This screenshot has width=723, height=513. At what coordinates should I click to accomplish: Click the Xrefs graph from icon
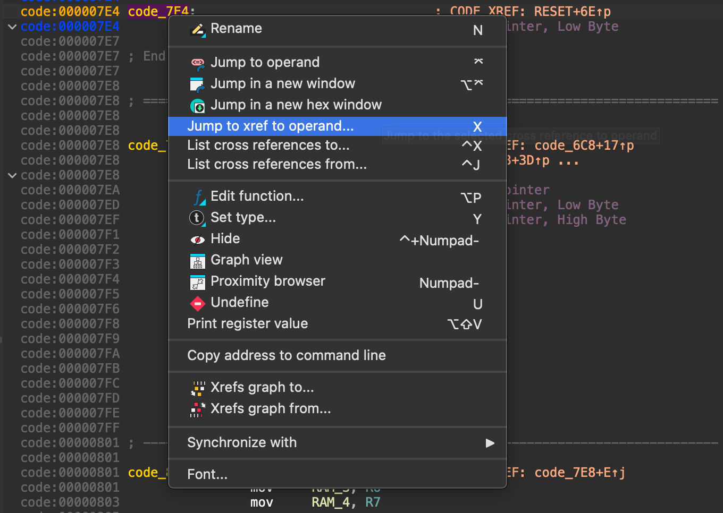tap(197, 409)
